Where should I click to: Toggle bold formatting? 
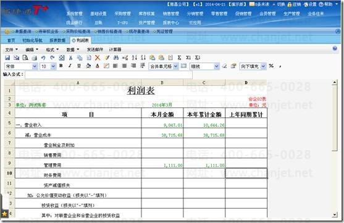[61, 66]
